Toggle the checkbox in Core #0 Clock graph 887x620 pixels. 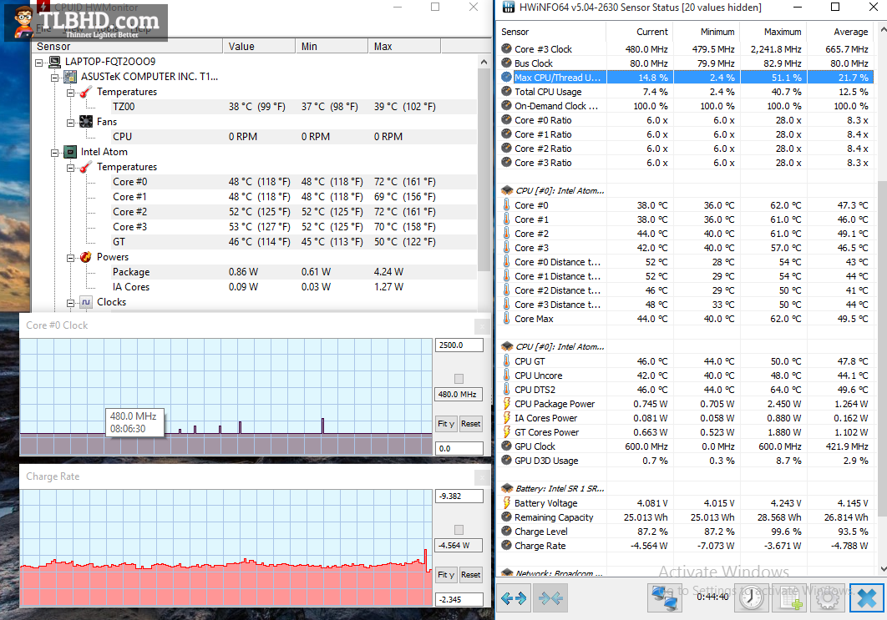coord(459,379)
